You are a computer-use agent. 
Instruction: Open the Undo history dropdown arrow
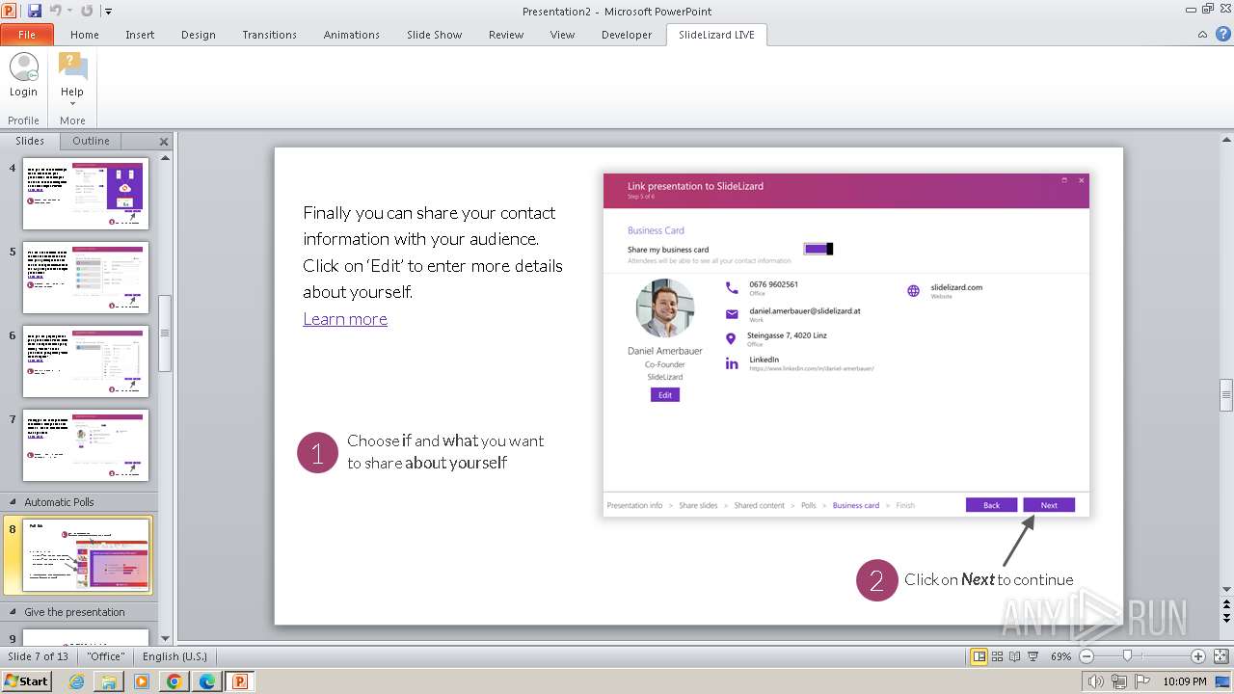[69, 12]
